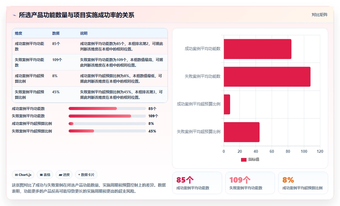Viewport: 340px width, 206px height.
Task: Click the 所选产品功能数量与项目实施成功率的关系 title
Action: 76,15
